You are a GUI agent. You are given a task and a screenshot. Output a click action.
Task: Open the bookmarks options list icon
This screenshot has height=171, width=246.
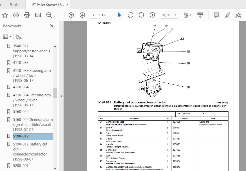point(7,37)
